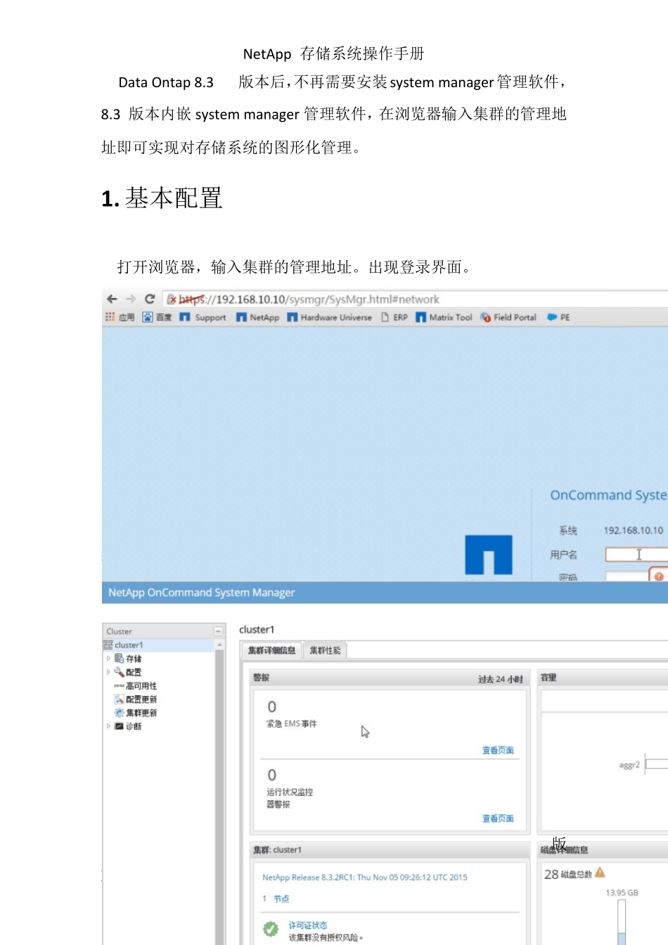Image resolution: width=668 pixels, height=945 pixels.
Task: Expand the 诊断 tree node arrow
Action: tap(108, 726)
